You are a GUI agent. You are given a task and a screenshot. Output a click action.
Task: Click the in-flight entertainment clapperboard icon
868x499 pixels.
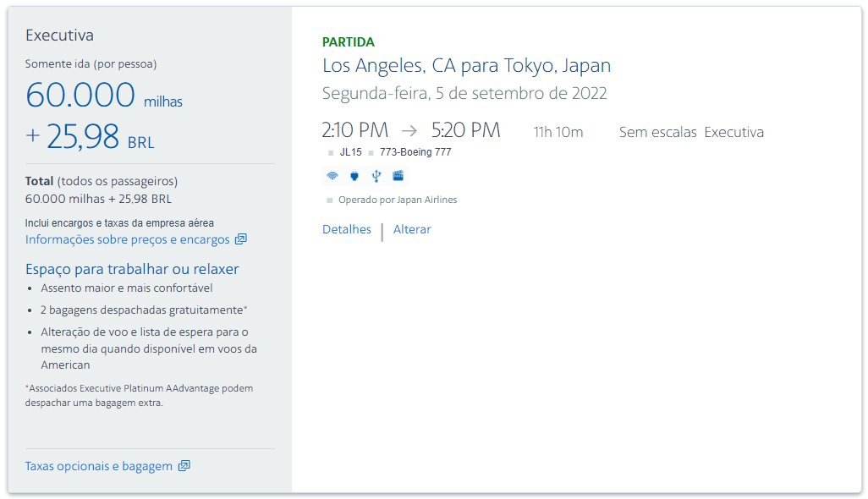pyautogui.click(x=398, y=176)
